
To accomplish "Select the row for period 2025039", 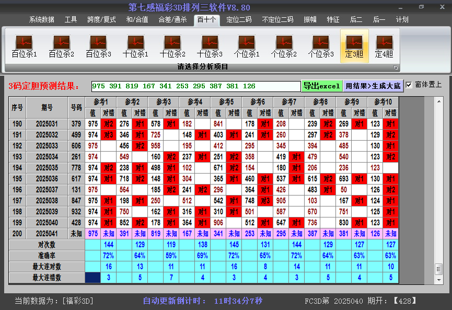I will click(204, 212).
